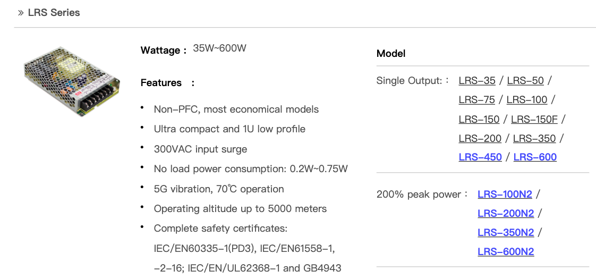Go to the LRS-350 model page
The image size is (596, 279).
point(534,139)
